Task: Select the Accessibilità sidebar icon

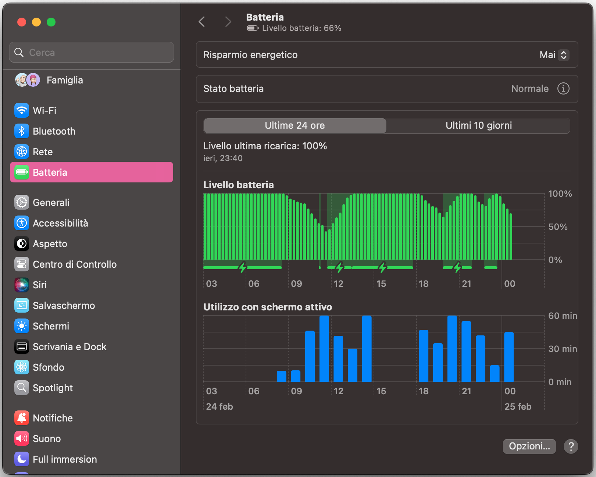Action: pyautogui.click(x=22, y=223)
